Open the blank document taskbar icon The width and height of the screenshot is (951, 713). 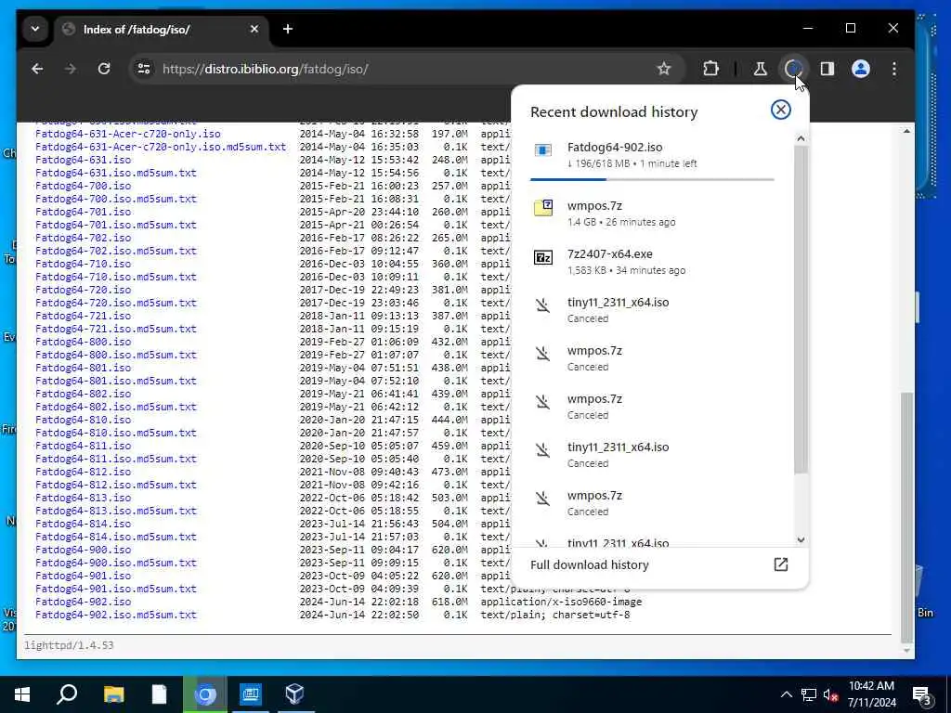[x=159, y=694]
